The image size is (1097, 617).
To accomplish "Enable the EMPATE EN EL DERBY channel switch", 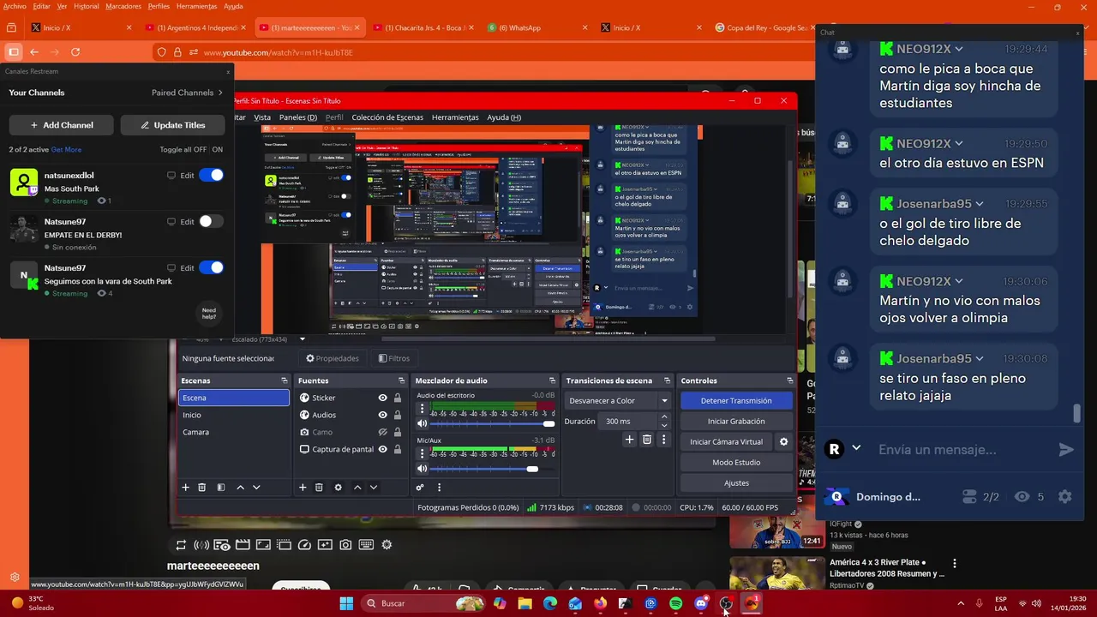I will coord(211,221).
